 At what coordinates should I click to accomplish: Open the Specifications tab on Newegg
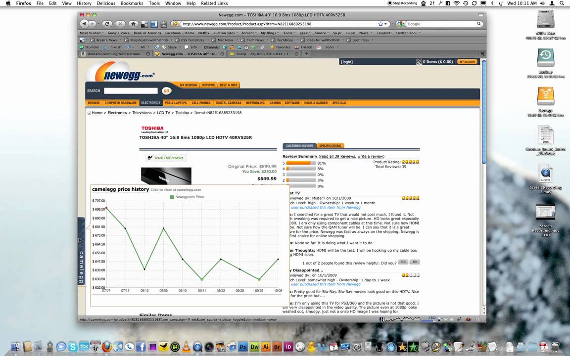pyautogui.click(x=330, y=146)
